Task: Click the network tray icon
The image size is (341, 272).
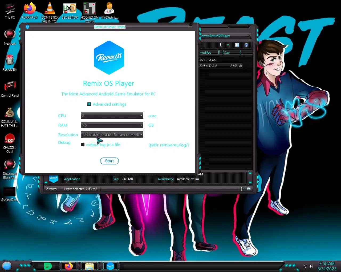Action: [305, 266]
